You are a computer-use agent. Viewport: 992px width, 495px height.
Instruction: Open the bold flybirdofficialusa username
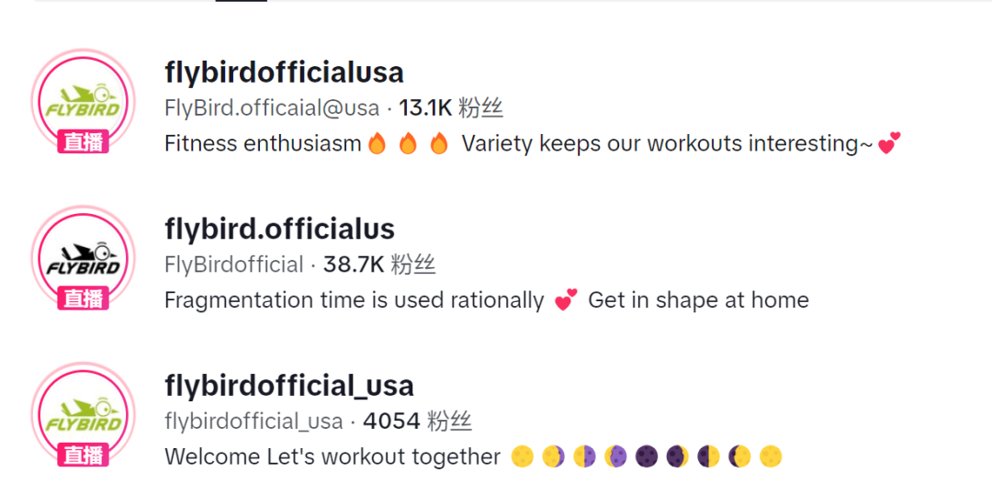(x=284, y=72)
